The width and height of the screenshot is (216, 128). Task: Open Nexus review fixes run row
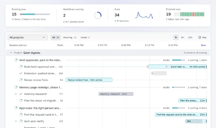tap(36, 80)
